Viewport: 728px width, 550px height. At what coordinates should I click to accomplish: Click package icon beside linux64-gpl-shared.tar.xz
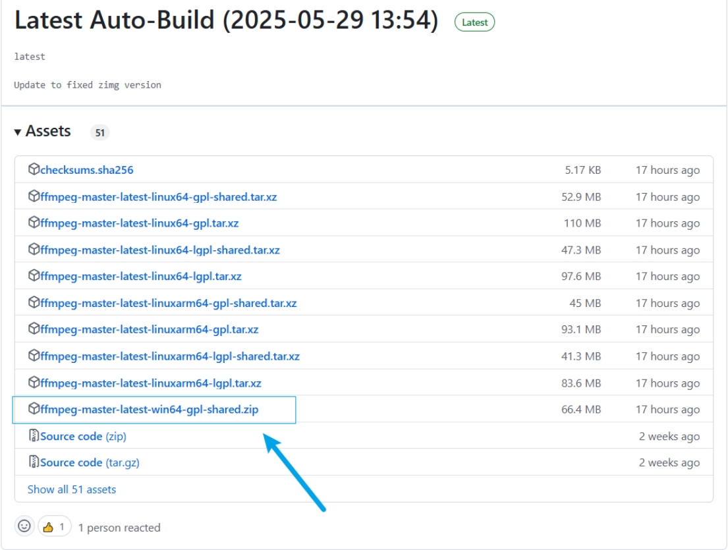pos(34,196)
